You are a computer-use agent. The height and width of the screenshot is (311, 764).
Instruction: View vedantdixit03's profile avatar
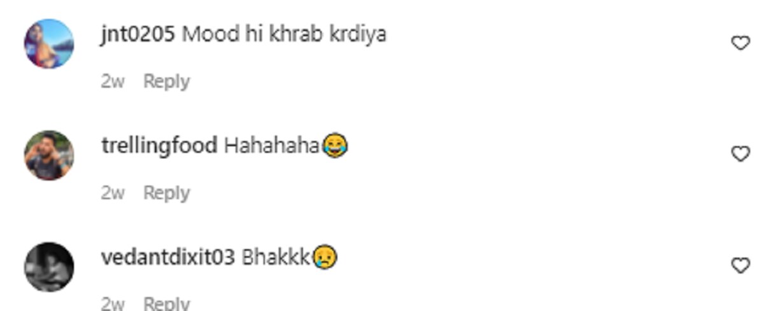49,266
